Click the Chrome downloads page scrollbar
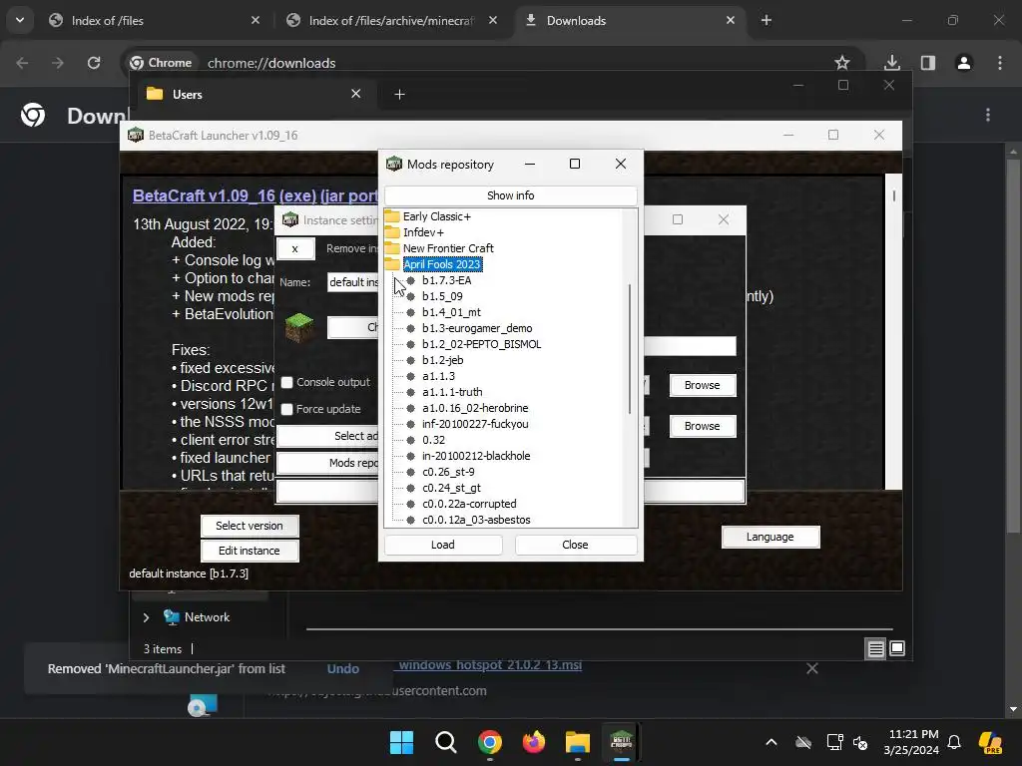1022x766 pixels. pos(1013,345)
